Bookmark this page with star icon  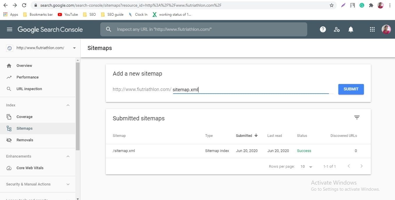coord(331,5)
